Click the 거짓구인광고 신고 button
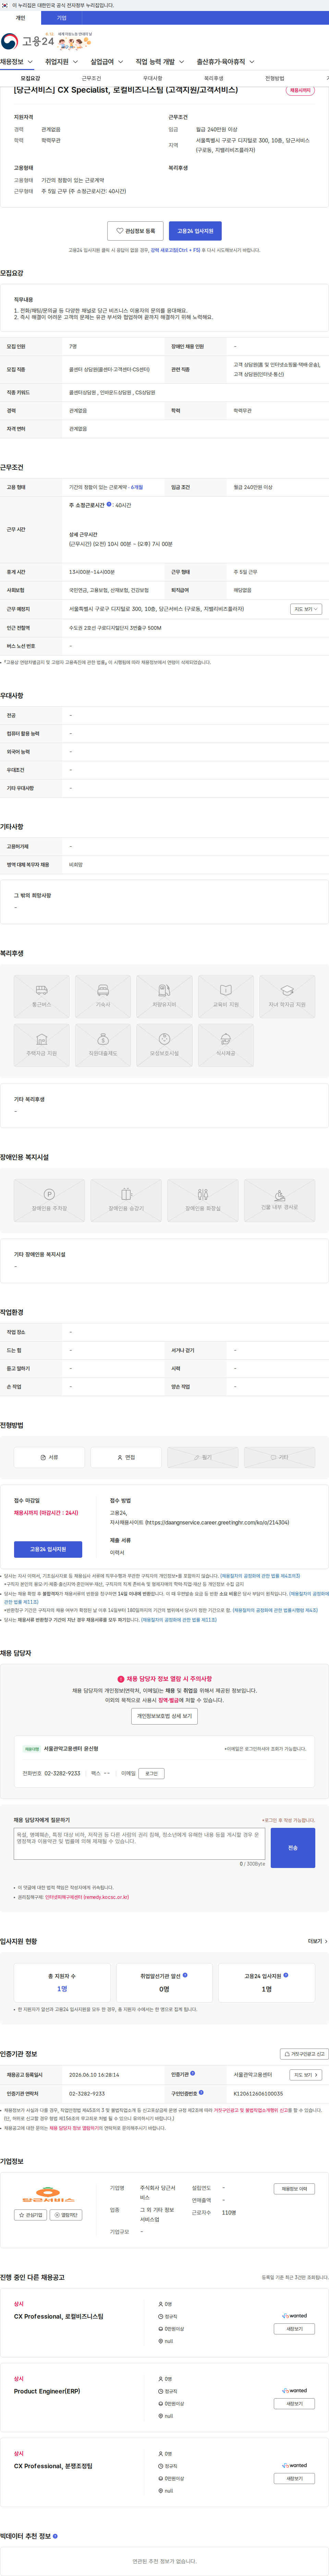Viewport: 329px width, 2576px height. point(304,2054)
